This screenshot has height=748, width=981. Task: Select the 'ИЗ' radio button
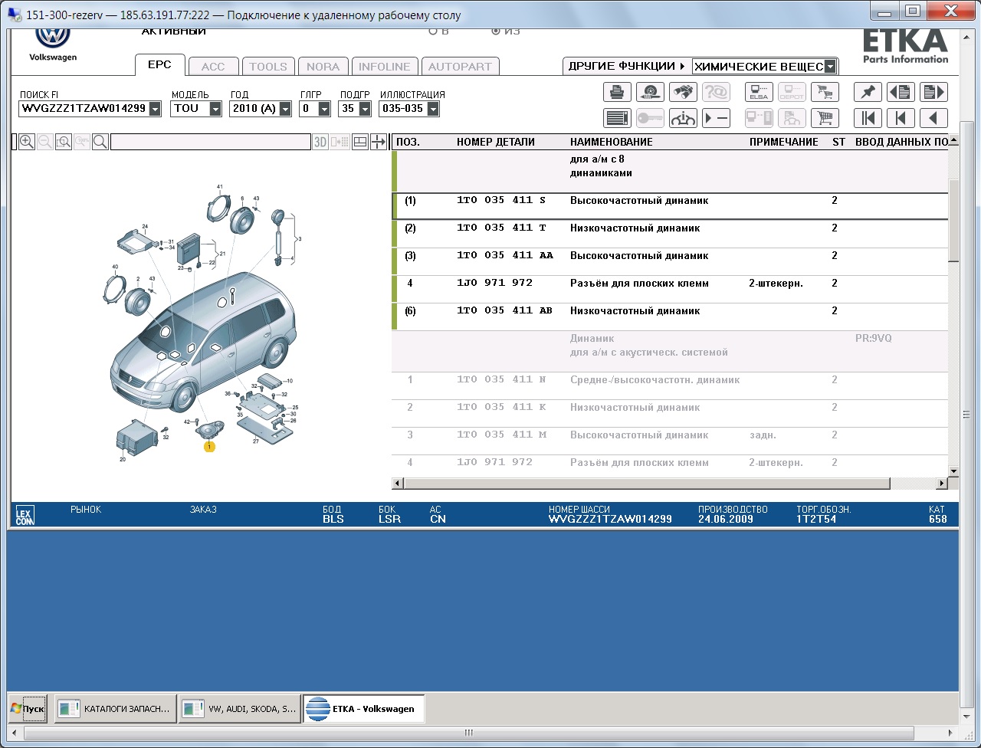coord(496,31)
